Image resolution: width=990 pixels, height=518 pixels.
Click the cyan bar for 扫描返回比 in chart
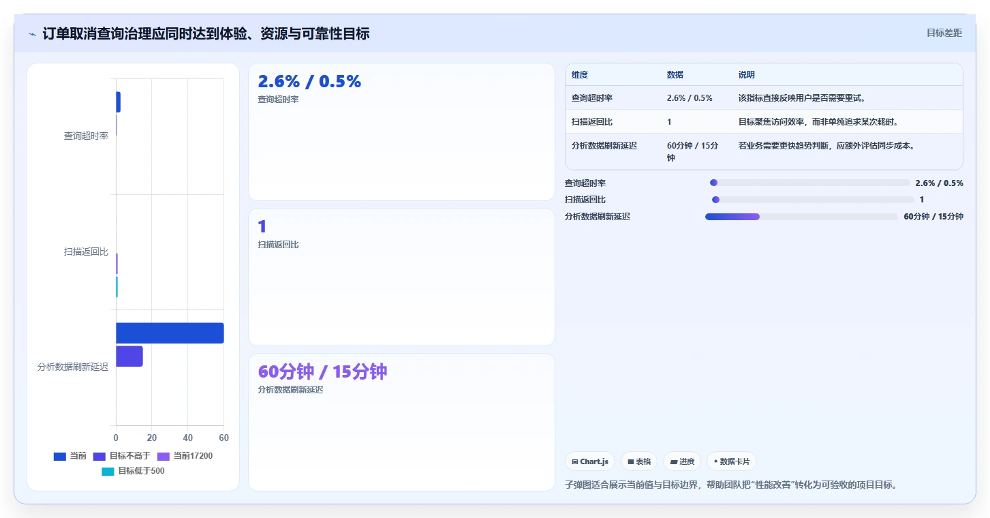coord(117,287)
